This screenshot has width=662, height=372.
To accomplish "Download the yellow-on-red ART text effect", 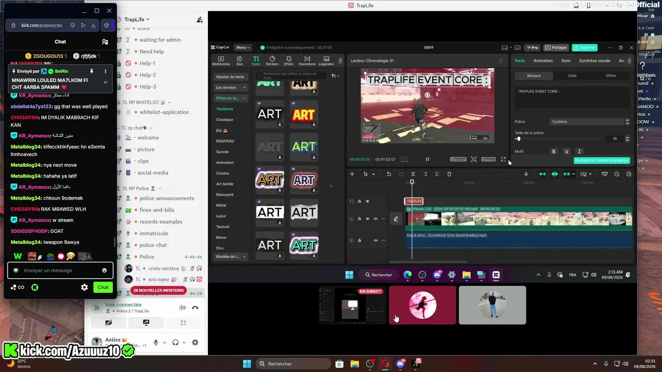I will [313, 124].
